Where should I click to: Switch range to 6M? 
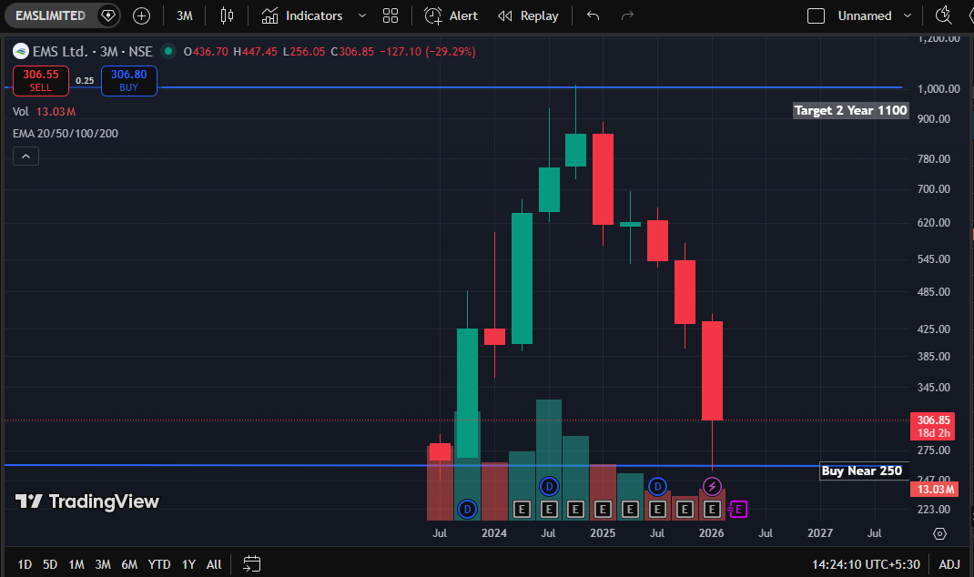point(129,564)
